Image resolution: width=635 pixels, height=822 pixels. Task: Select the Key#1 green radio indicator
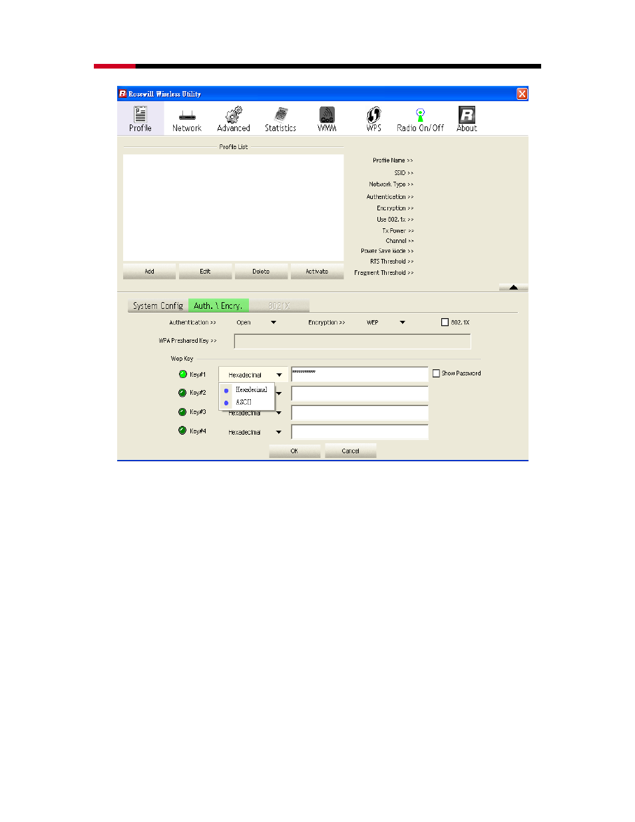182,374
